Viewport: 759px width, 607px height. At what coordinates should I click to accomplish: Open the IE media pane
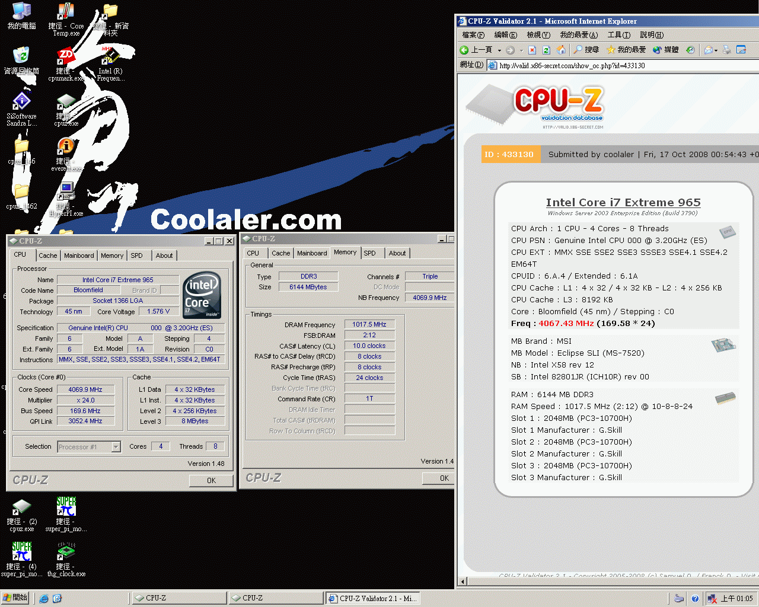coord(665,50)
